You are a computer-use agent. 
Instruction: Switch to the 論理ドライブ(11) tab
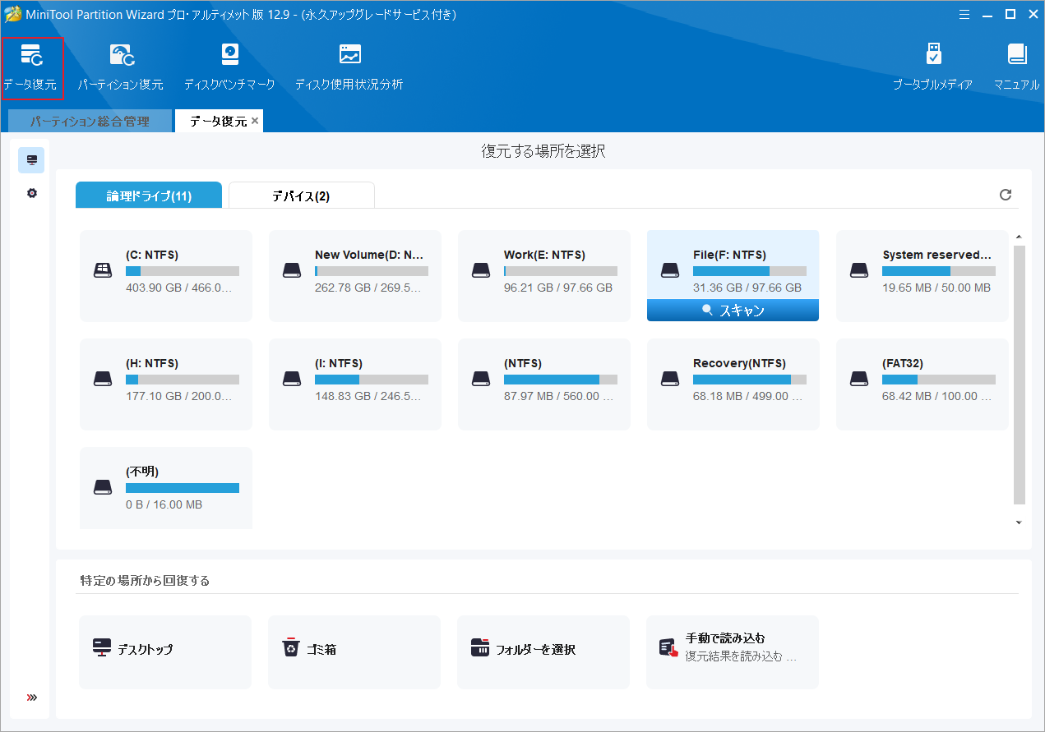[x=149, y=196]
